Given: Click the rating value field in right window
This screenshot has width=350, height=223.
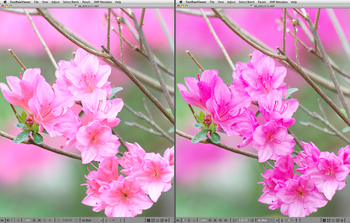Looking at the screenshot, I should (289, 220).
